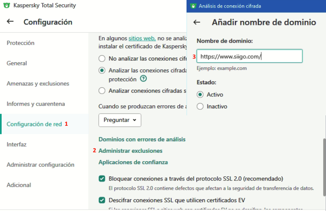Set Estado to Activo
326x211 pixels.
(x=200, y=94)
